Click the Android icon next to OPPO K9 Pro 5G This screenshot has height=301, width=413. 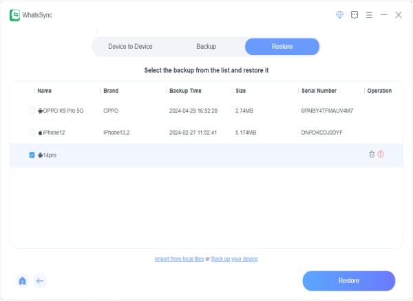pos(41,111)
